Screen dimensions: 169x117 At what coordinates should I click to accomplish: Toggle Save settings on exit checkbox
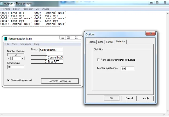pyautogui.click(x=8, y=80)
